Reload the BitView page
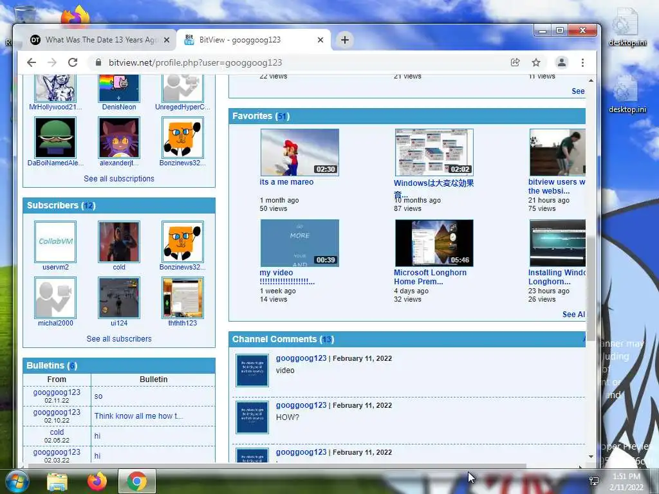This screenshot has width=659, height=494. tap(73, 62)
